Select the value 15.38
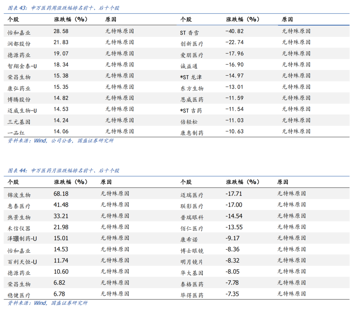 61,76
